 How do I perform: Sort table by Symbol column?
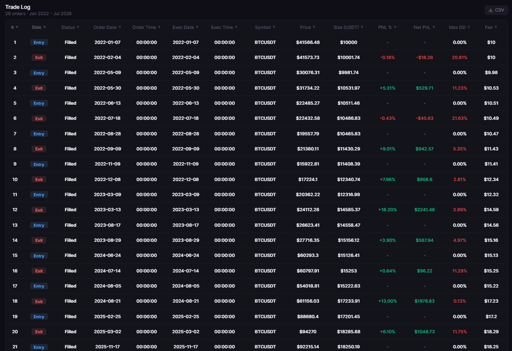point(265,28)
